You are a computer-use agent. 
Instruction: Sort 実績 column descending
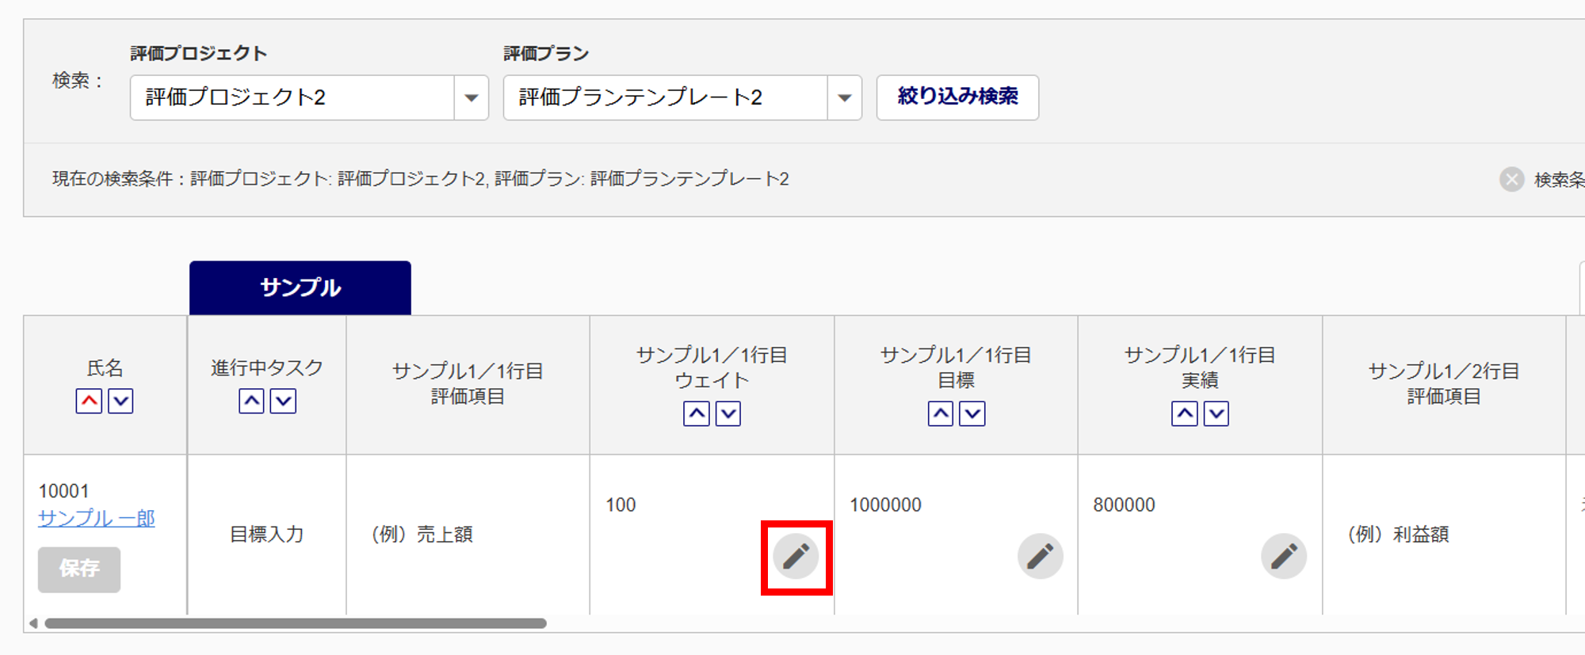pos(1216,413)
